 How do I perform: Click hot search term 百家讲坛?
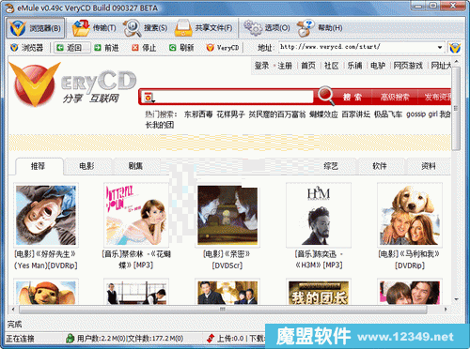tap(356, 114)
